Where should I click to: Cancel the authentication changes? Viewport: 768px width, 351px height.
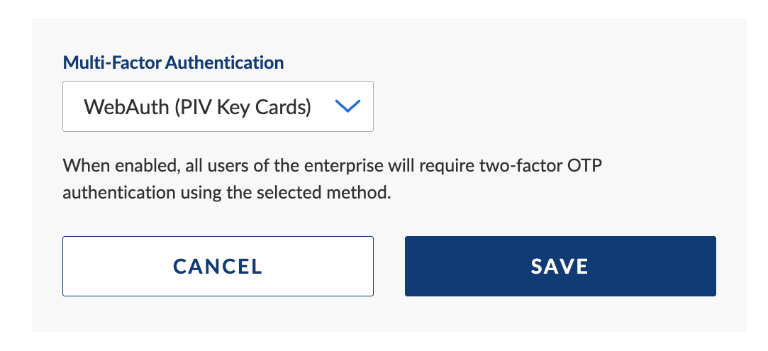[218, 266]
